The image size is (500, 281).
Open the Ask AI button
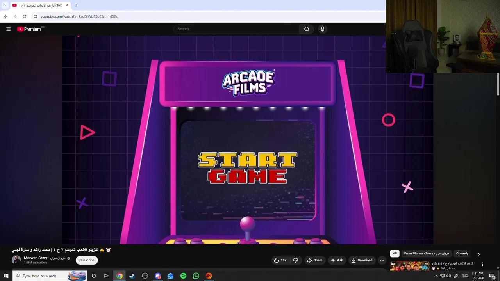click(337, 260)
